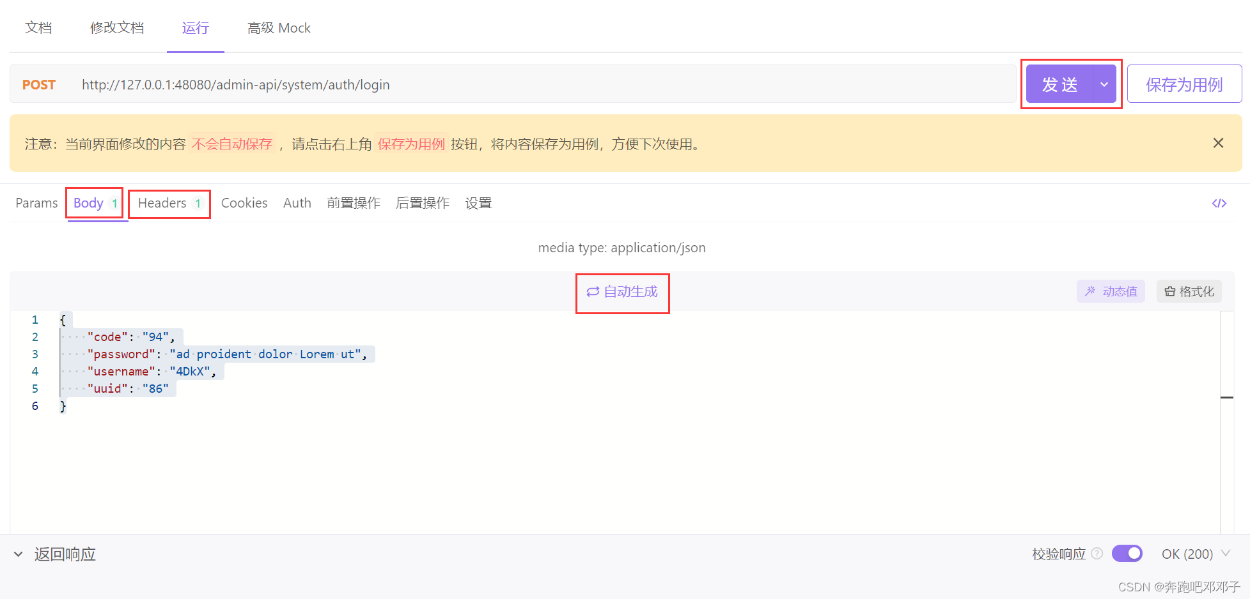Click the media type application/json text

pos(621,248)
